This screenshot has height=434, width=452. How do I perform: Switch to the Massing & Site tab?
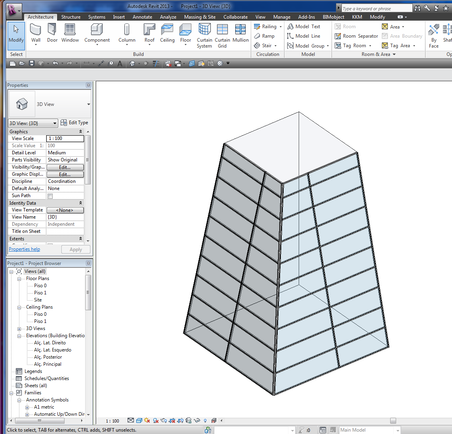click(x=200, y=17)
